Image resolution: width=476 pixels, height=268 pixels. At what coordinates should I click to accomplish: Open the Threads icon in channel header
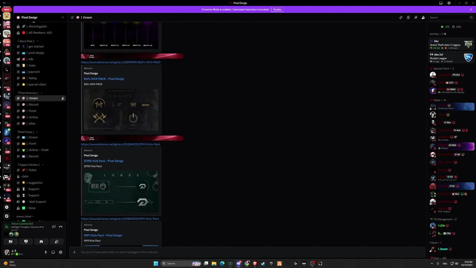401,17
